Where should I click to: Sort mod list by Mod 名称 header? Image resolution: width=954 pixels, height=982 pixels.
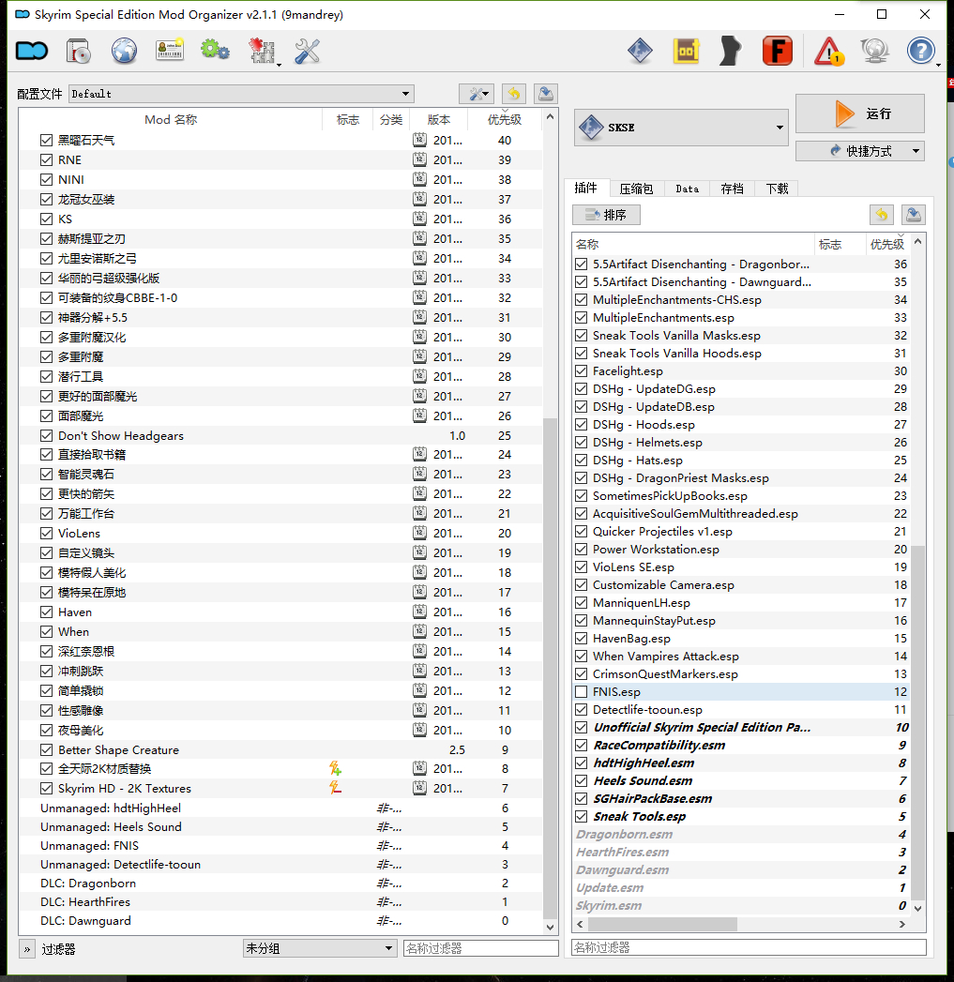coord(171,120)
